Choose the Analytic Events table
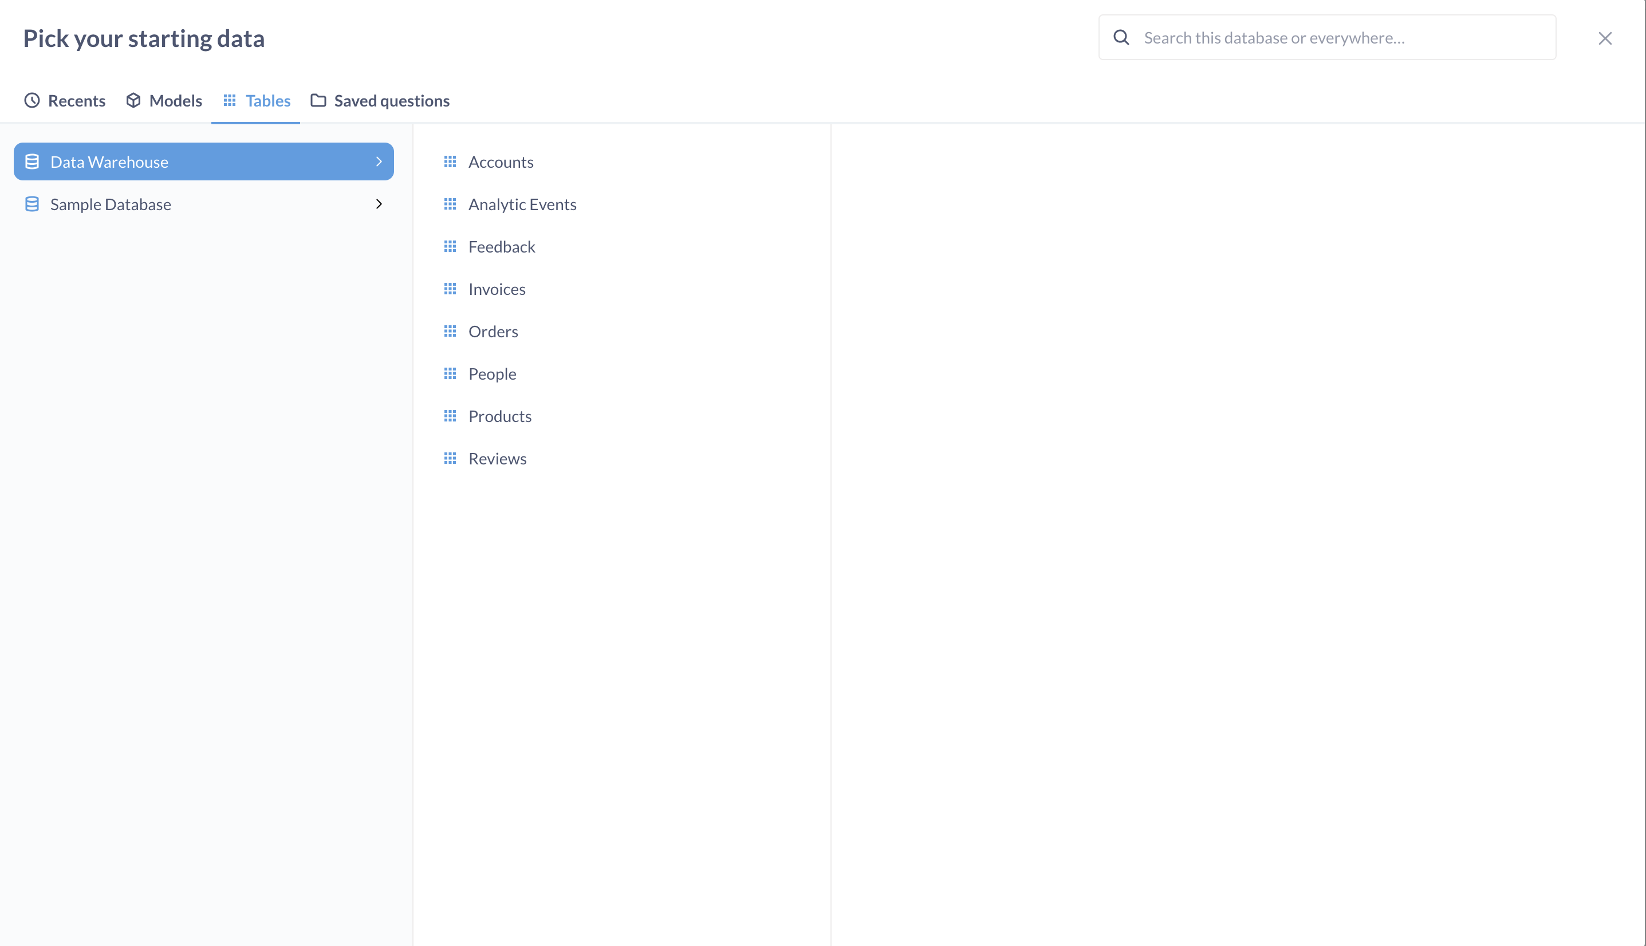Screen dimensions: 1646x946 (522, 204)
